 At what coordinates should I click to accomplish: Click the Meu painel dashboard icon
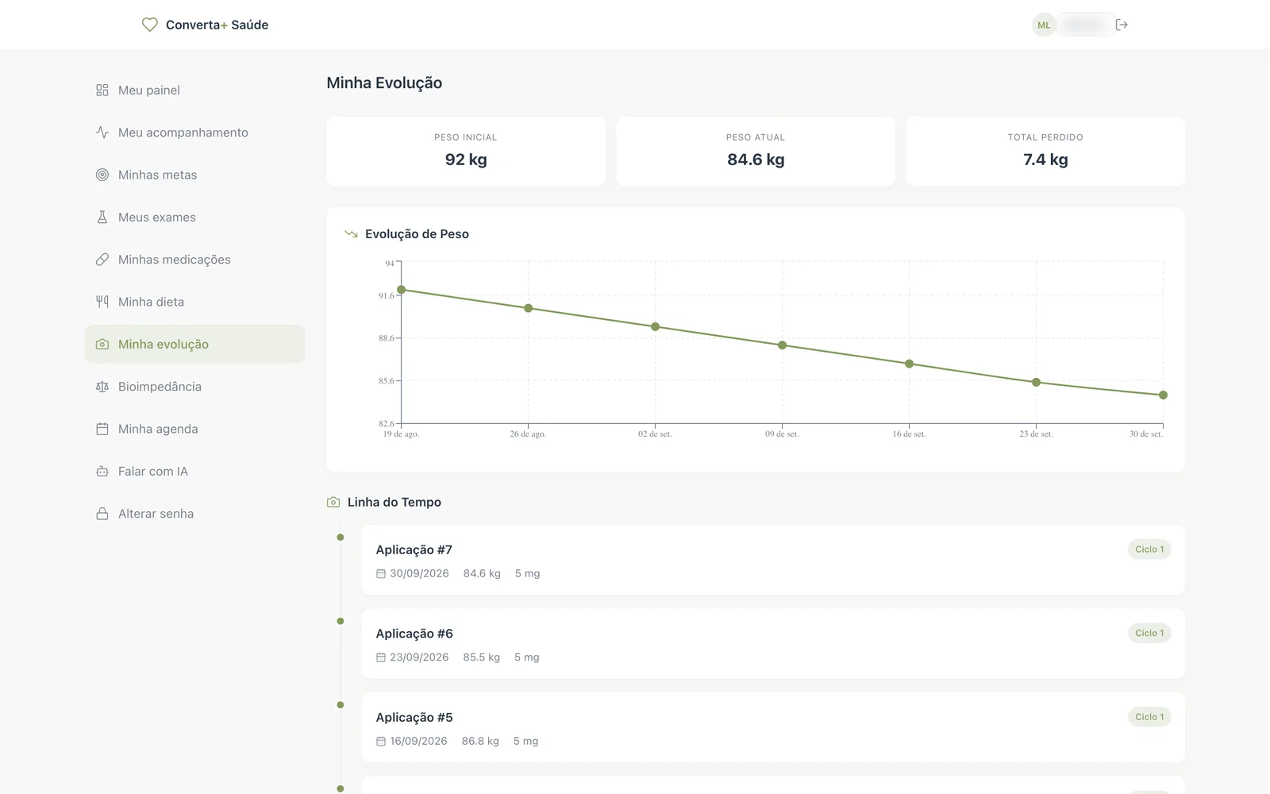coord(102,90)
